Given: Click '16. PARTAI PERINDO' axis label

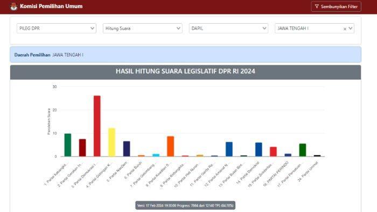Looking at the screenshot, I should coord(276,174).
